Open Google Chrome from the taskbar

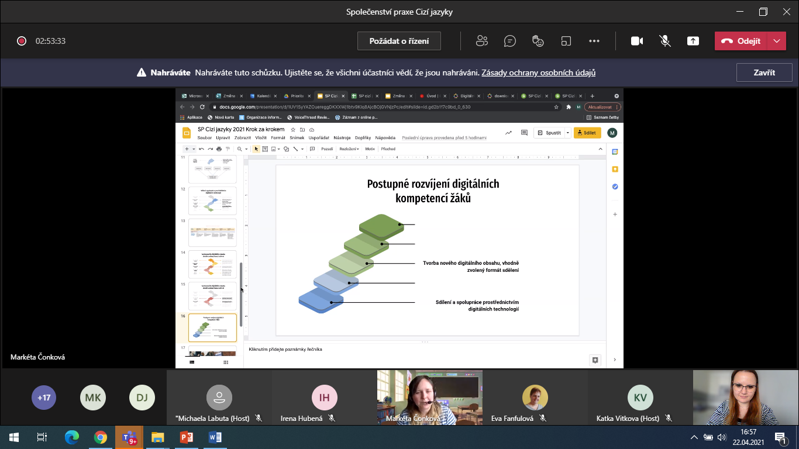[101, 437]
